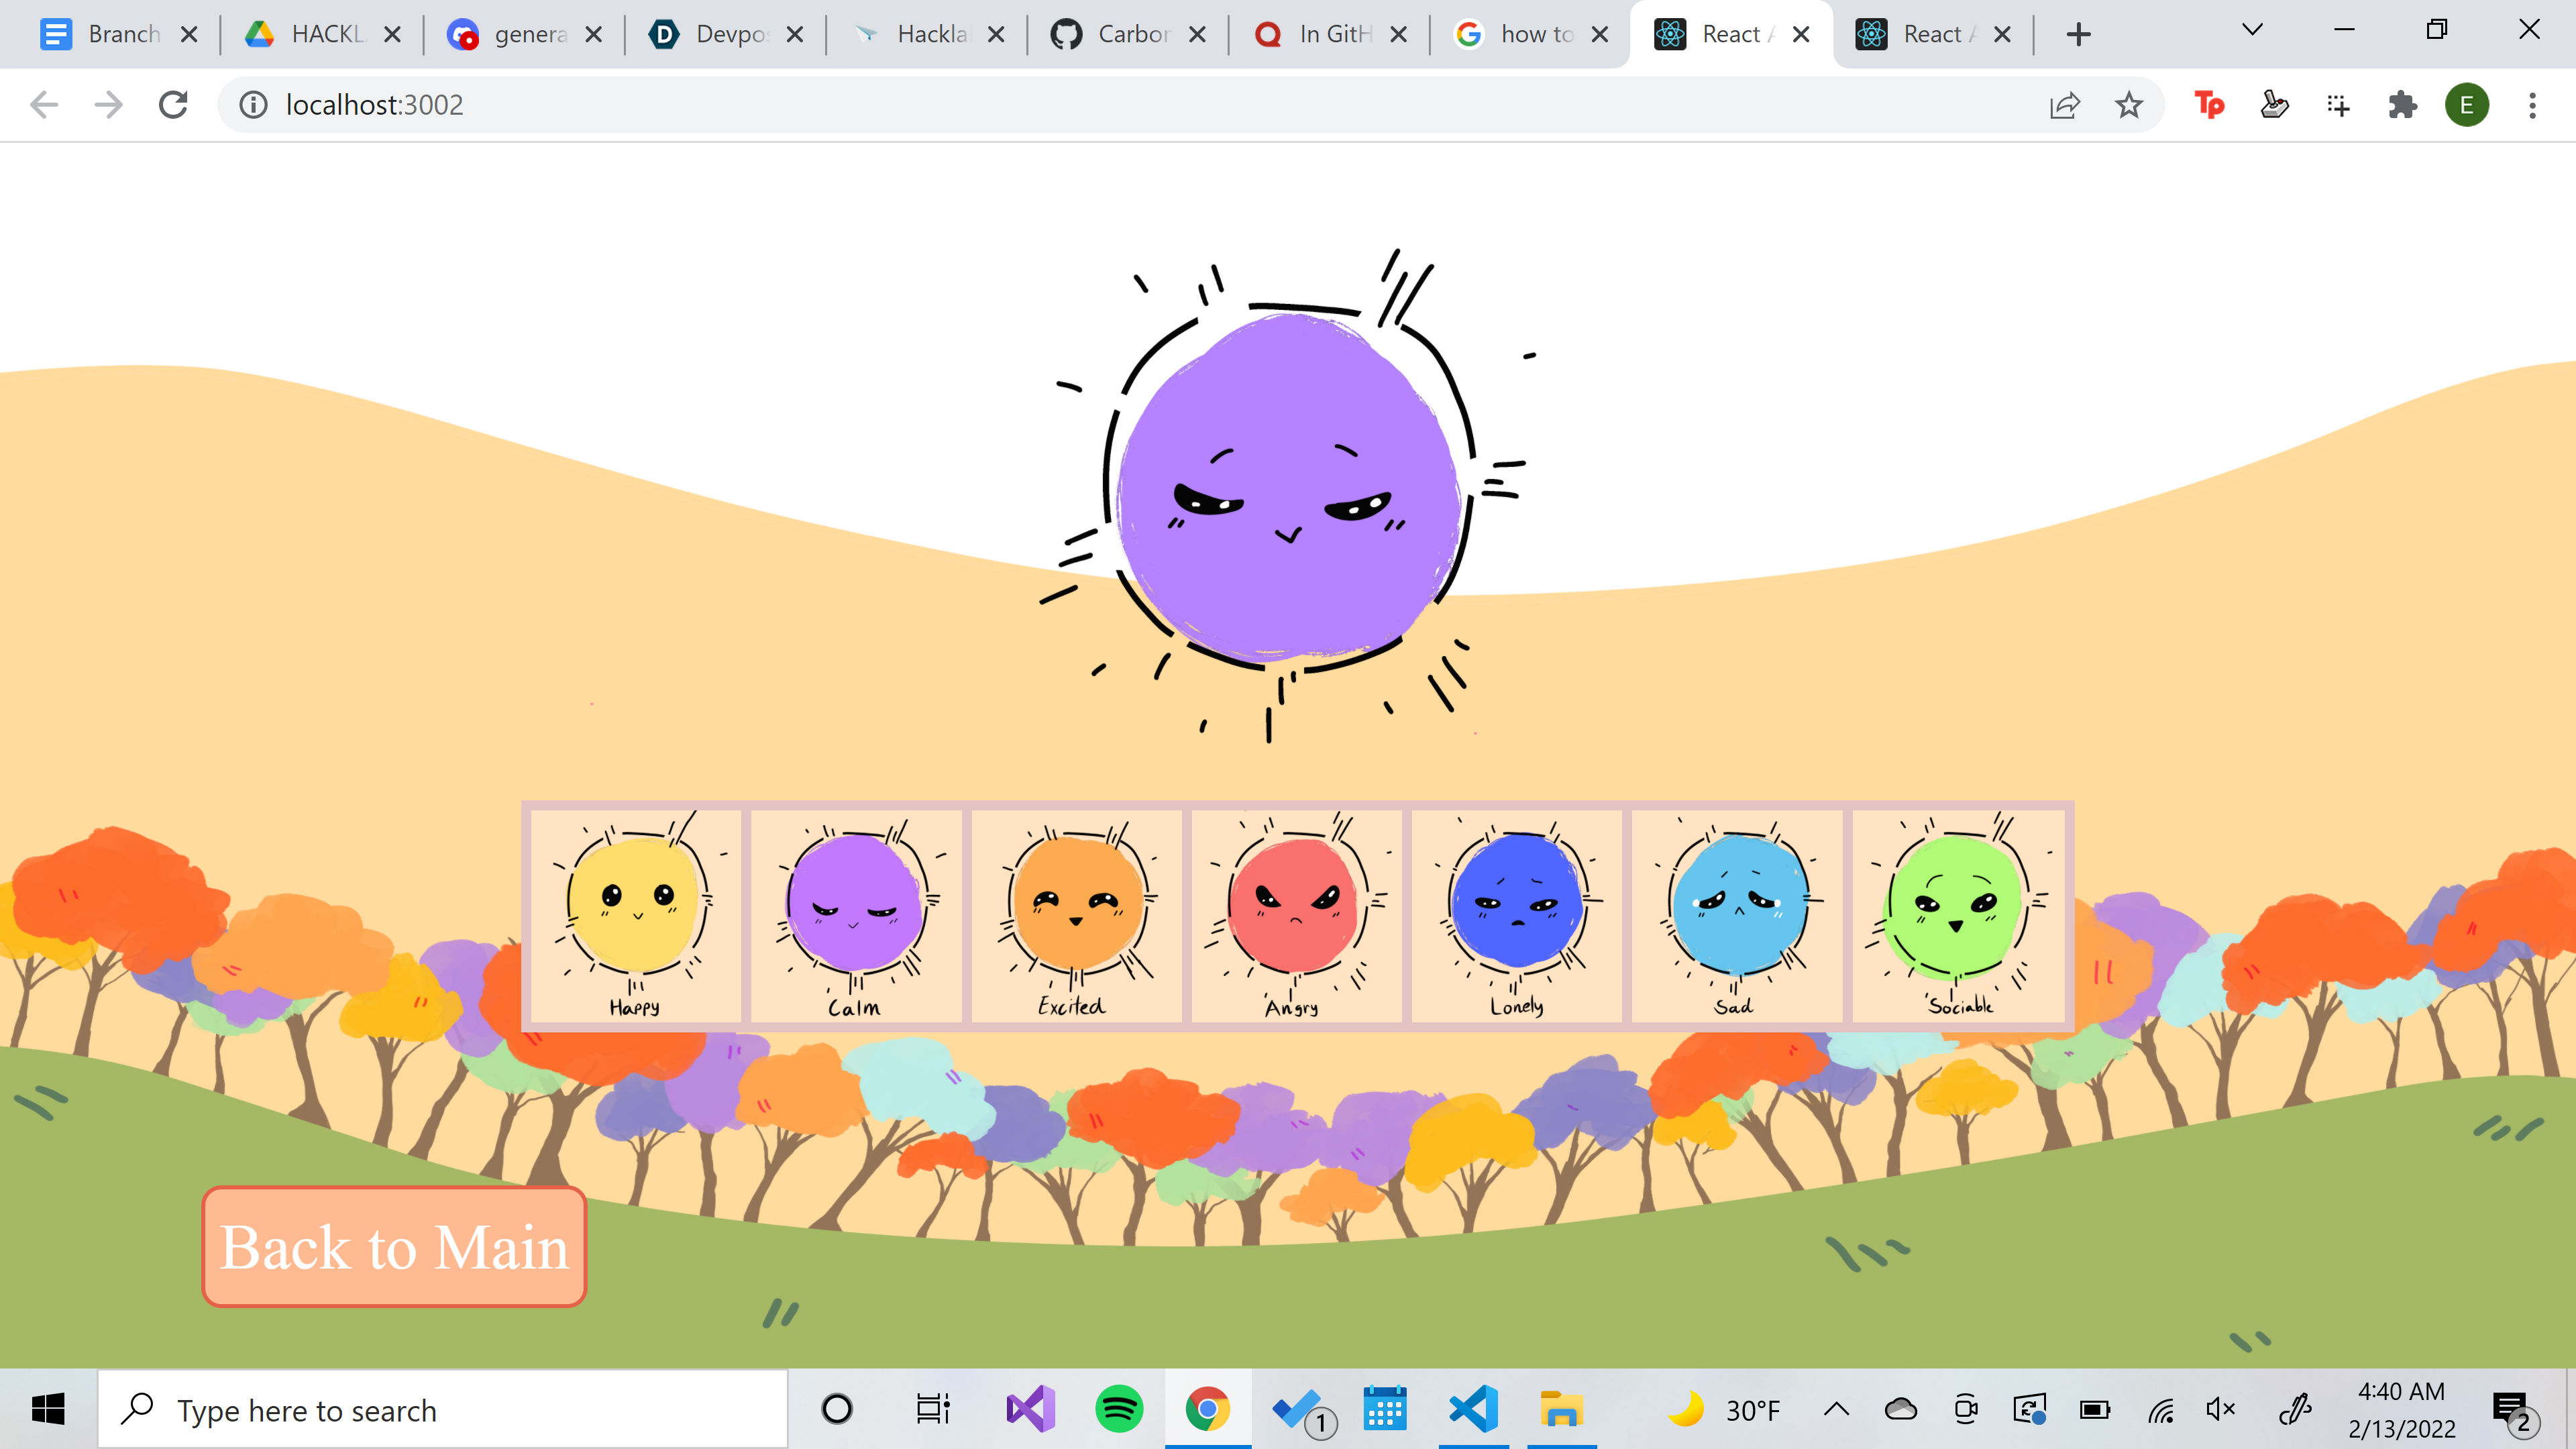Select the Happy mood thumbnail
This screenshot has height=1449, width=2576.
(x=635, y=915)
